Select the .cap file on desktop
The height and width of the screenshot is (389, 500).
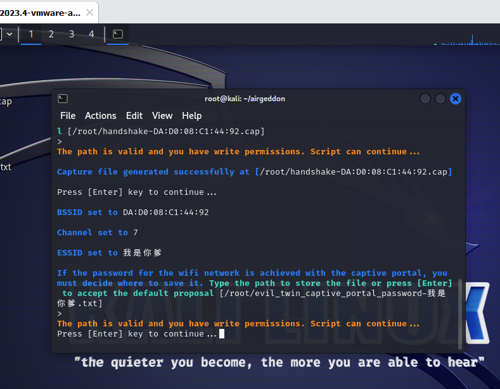click(5, 101)
